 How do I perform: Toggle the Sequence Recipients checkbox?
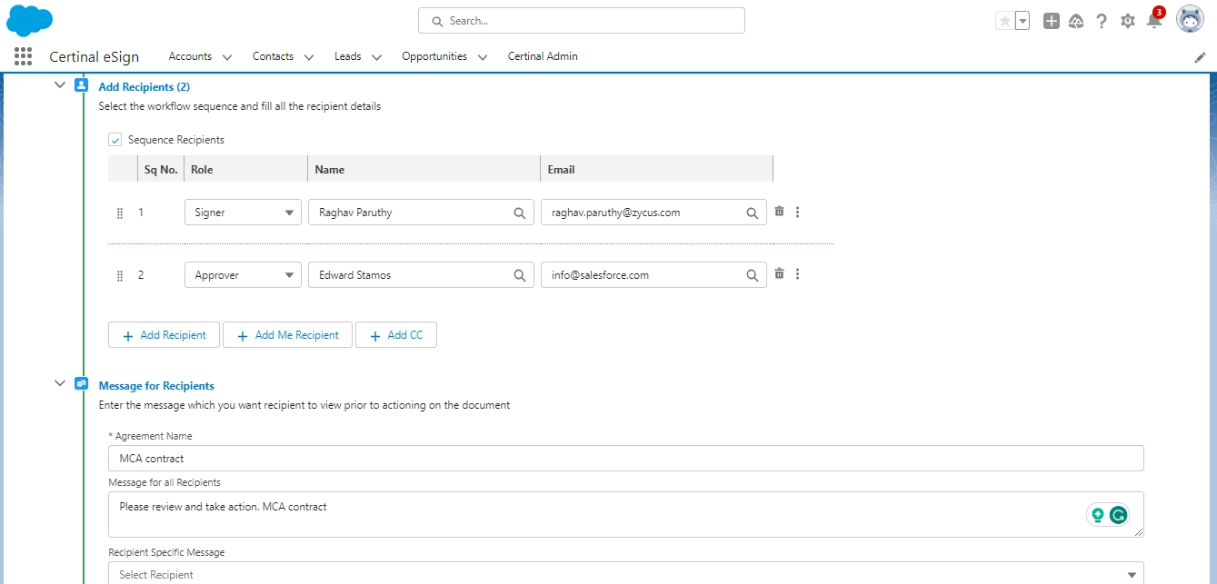click(115, 140)
